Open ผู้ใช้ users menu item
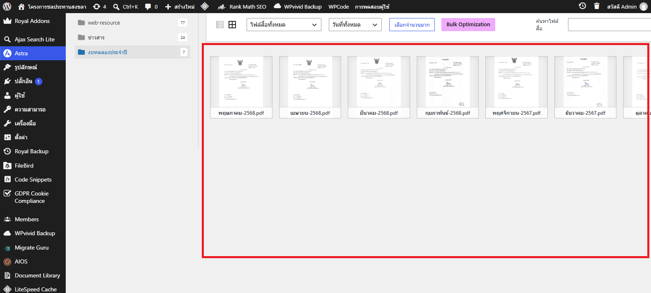Viewport: 651px width, 293px height. 33,95
